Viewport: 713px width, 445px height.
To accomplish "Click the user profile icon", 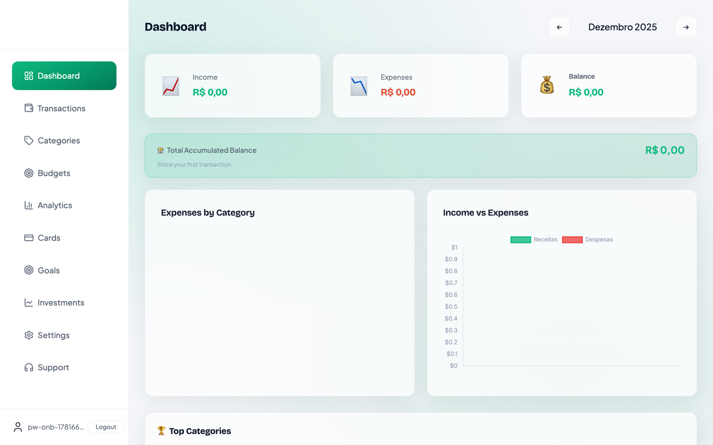I will 18,427.
